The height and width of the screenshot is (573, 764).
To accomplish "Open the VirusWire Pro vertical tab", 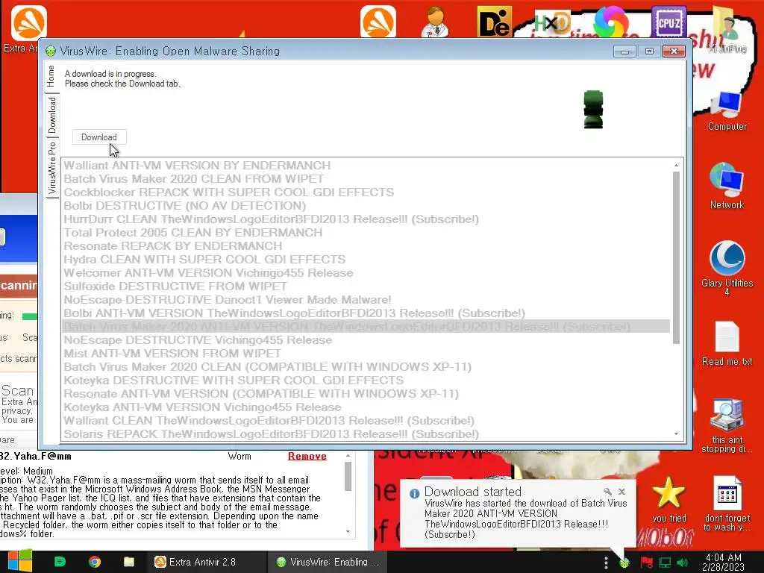I will pyautogui.click(x=52, y=168).
